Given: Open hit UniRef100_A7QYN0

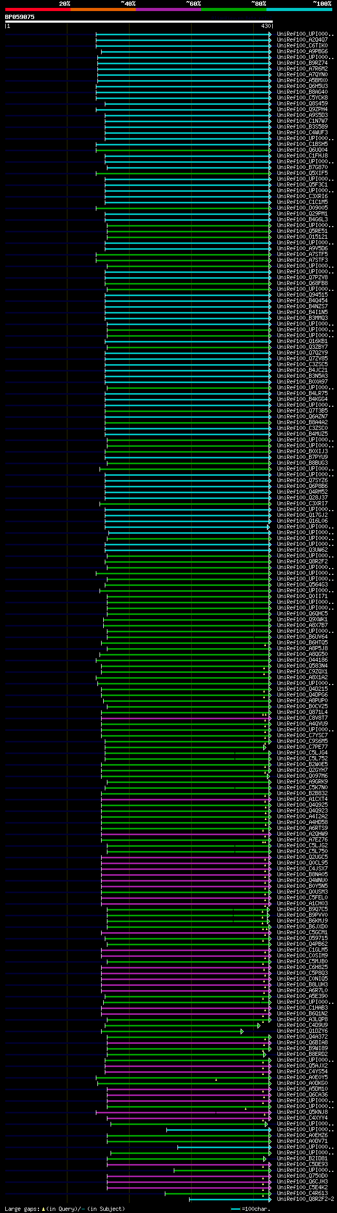Looking at the screenshot, I should 302,75.
